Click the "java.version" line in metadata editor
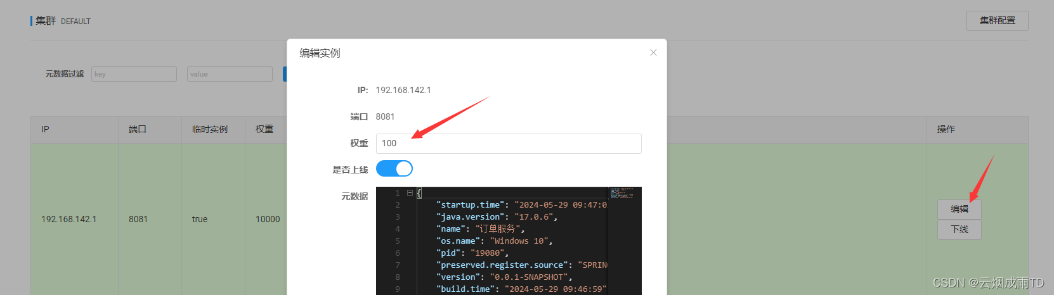 [x=497, y=217]
